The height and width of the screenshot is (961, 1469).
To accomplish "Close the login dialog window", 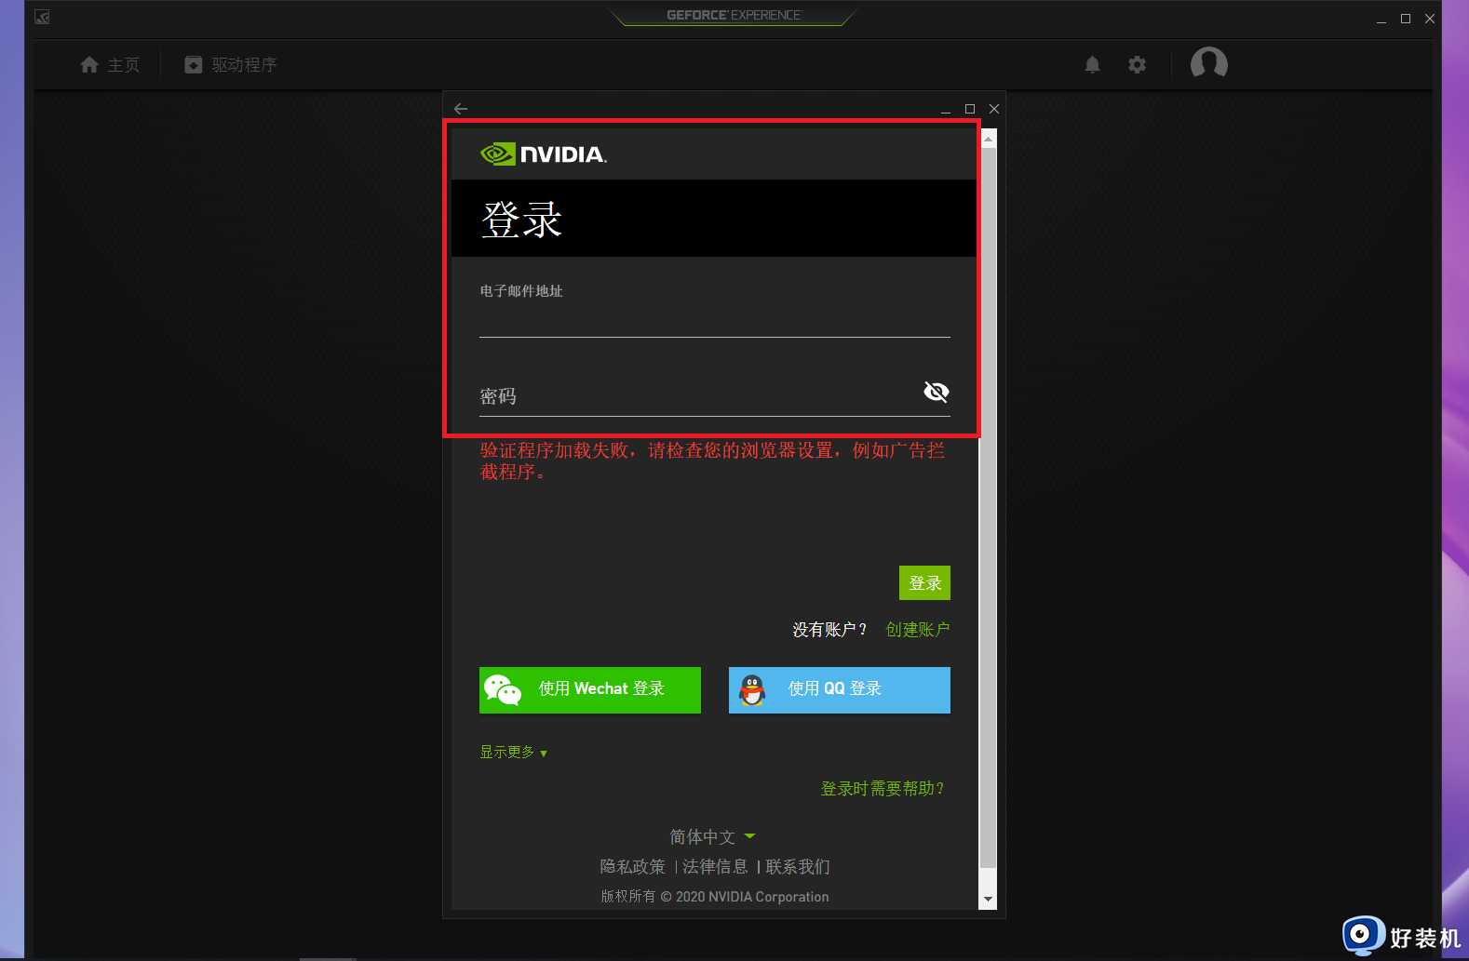I will (994, 109).
